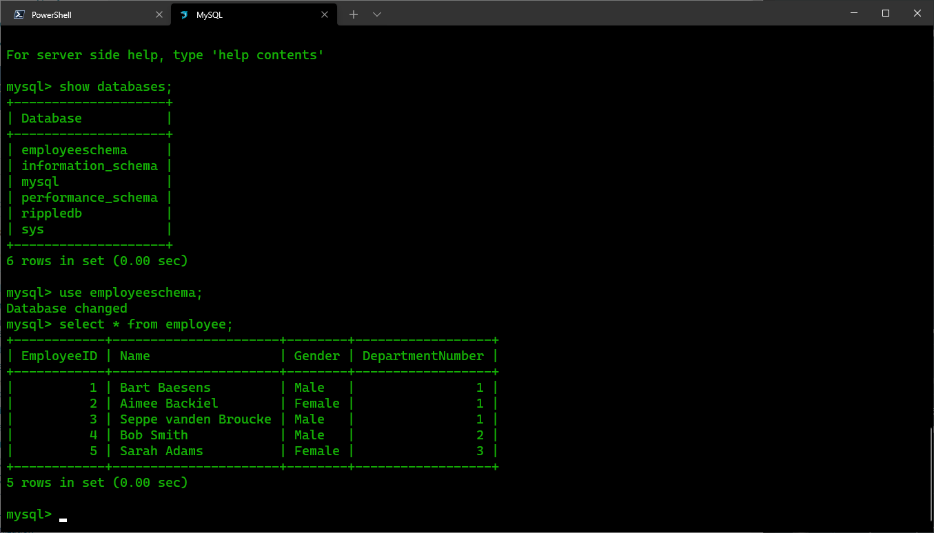Screen dimensions: 934x533
Task: Click the name 'Bart Baesens' in results
Action: pos(165,387)
